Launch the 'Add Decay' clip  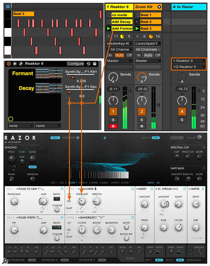(108, 22)
